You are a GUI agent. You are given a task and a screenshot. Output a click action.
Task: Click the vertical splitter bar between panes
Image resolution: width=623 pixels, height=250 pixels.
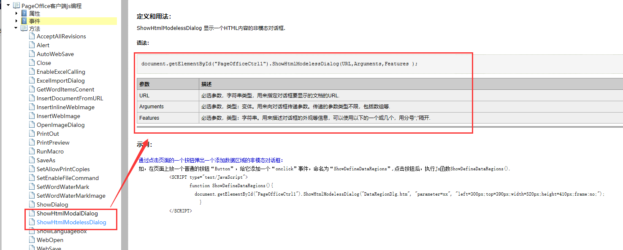point(124,125)
